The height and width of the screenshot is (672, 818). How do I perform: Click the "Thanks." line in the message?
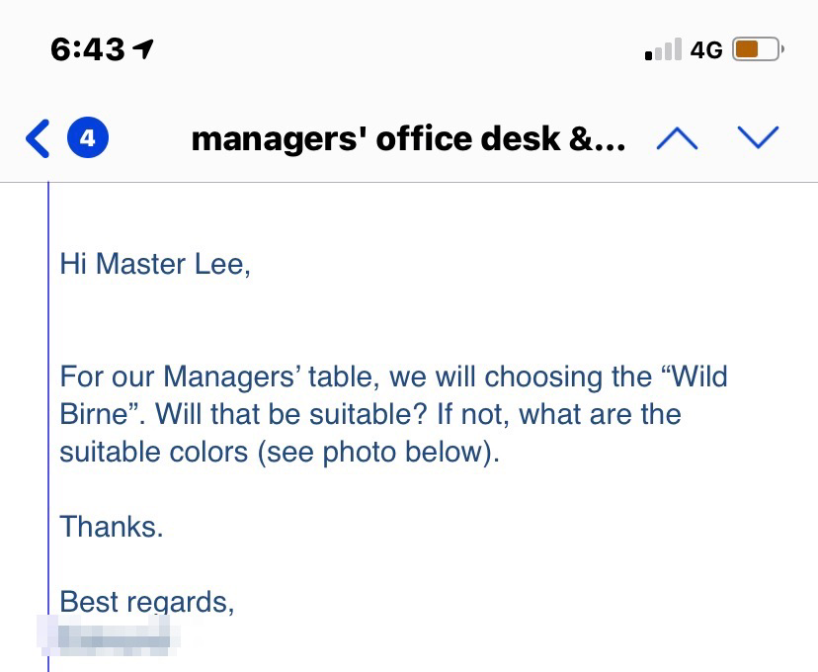pos(112,526)
